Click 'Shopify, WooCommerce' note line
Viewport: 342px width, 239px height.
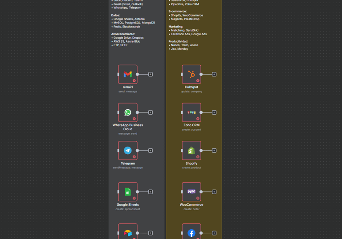point(187,15)
